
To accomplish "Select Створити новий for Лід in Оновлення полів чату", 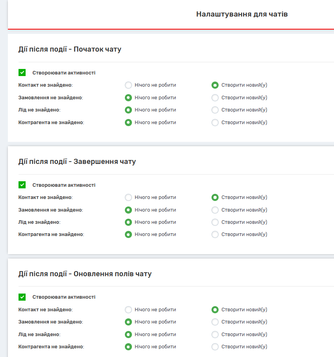I will 215,335.
